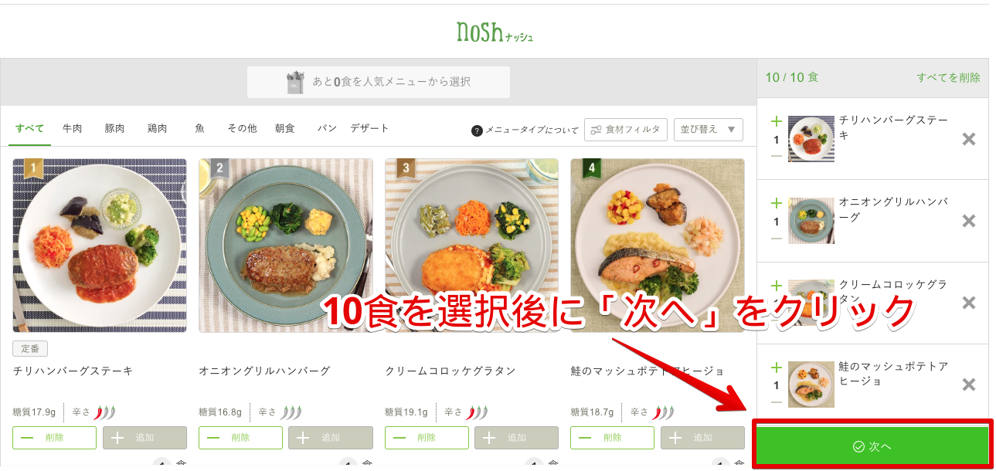Click the あと0食を人気メニューから選択 button
Screen dimensions: 996x471
(379, 82)
